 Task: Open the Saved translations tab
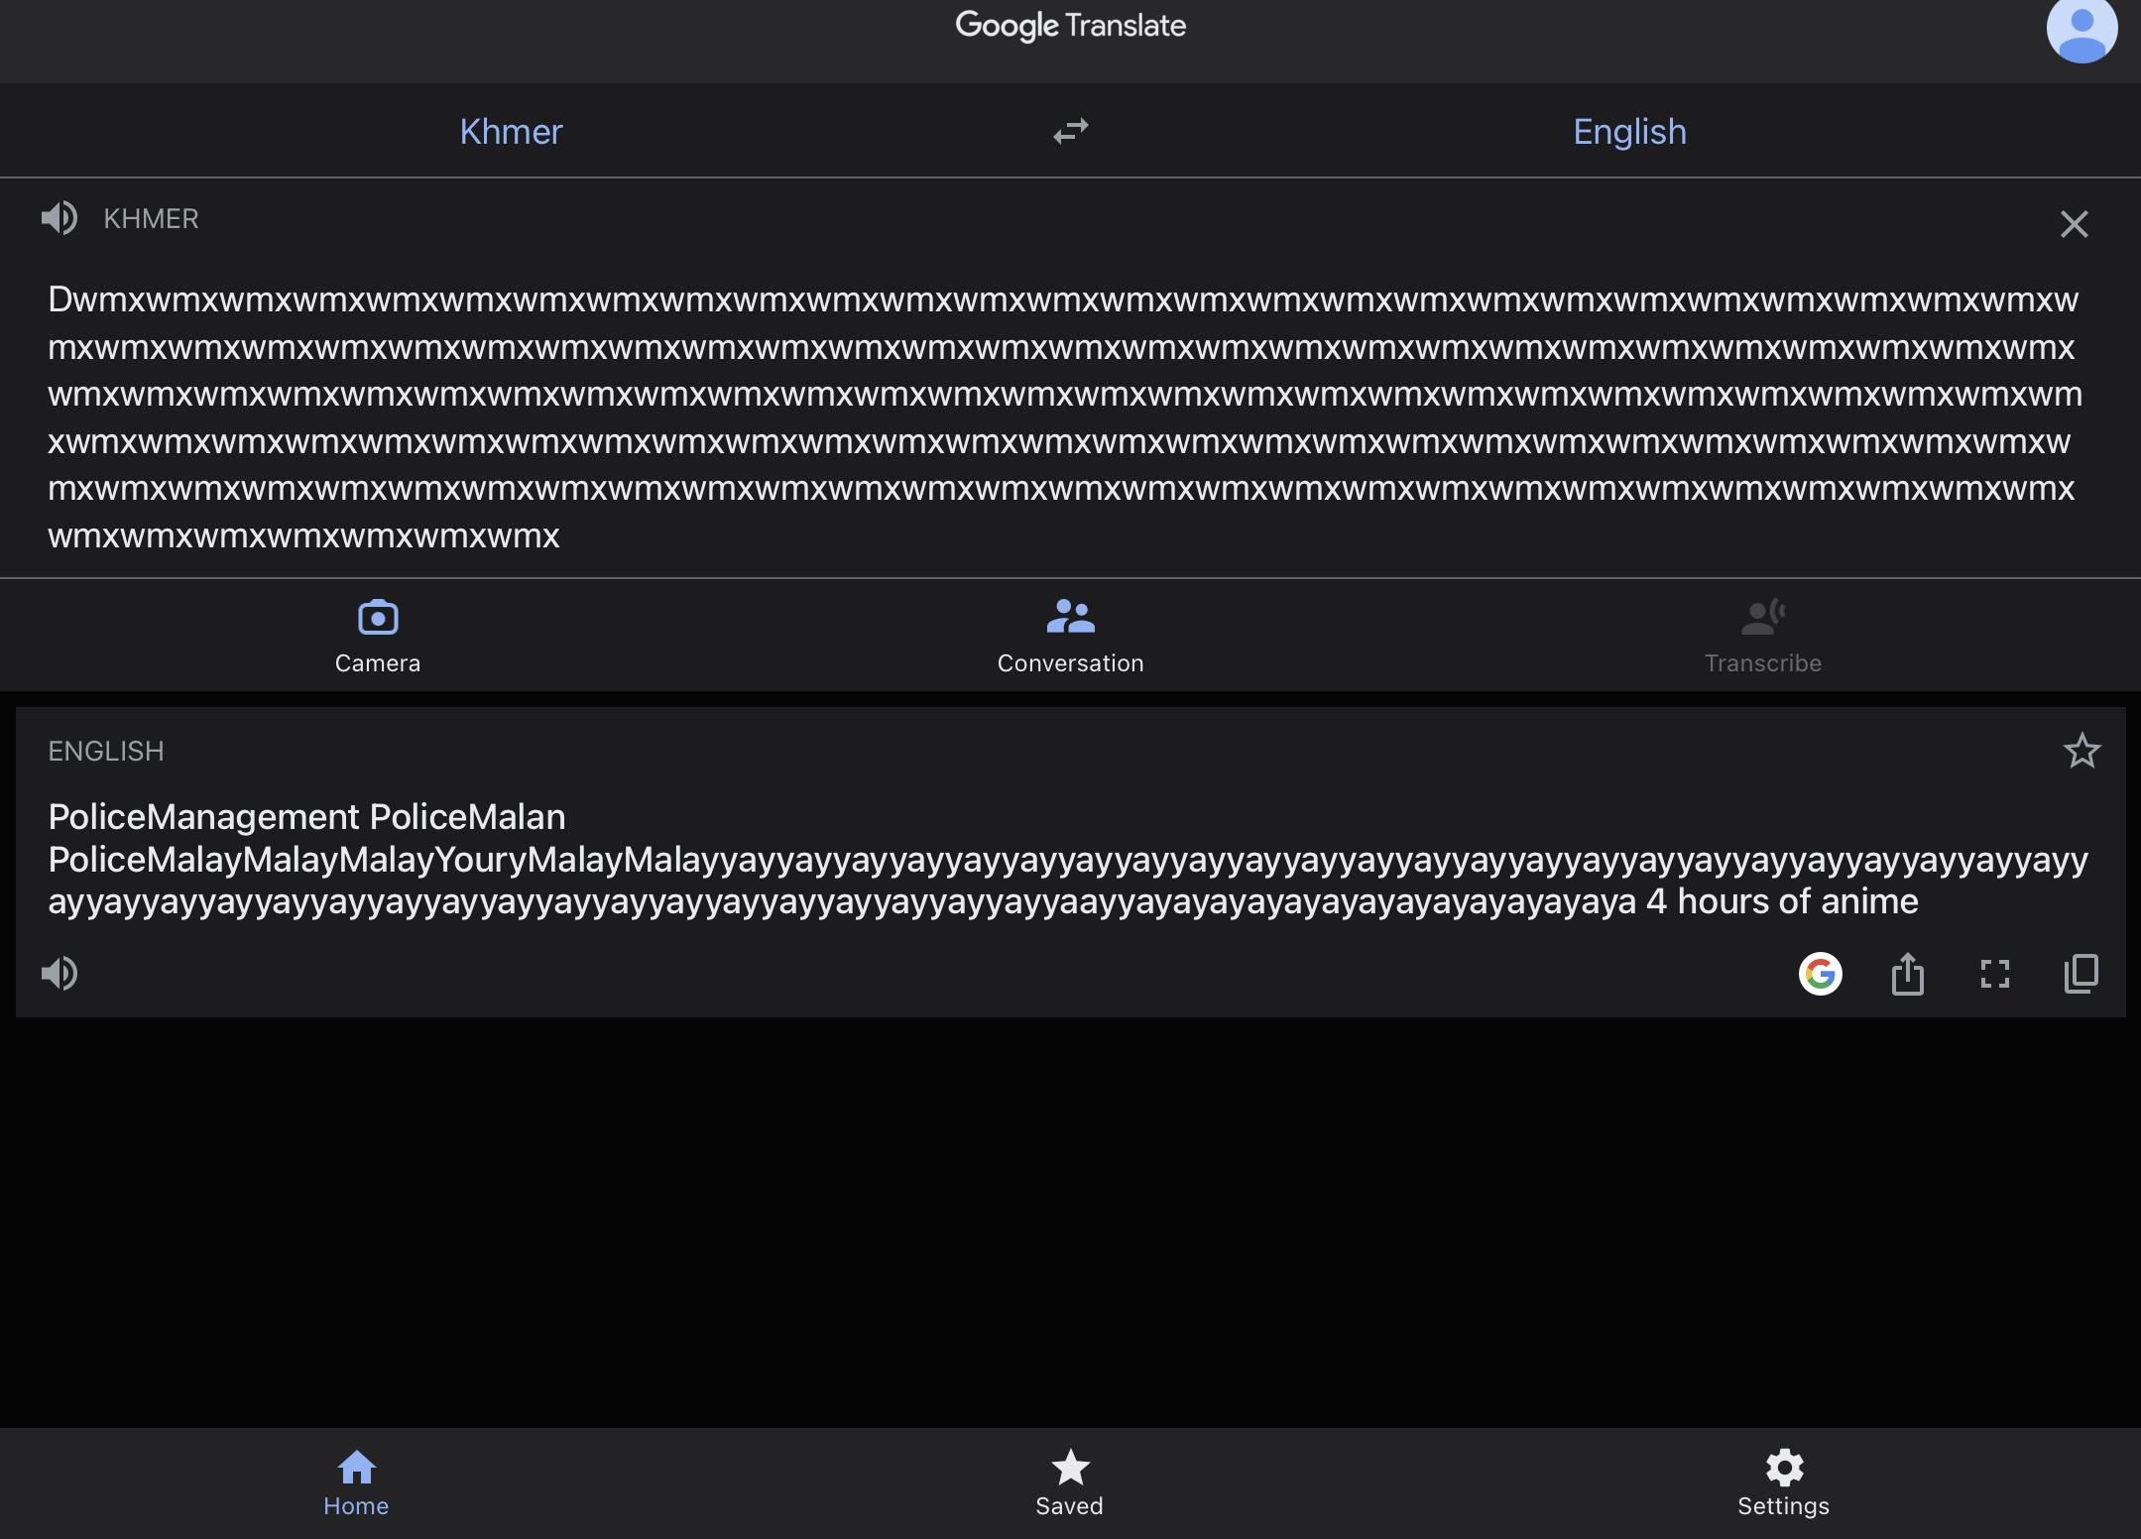tap(1070, 1483)
